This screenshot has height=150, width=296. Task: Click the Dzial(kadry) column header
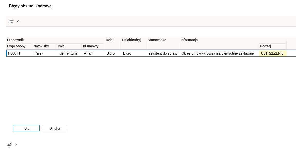click(133, 43)
